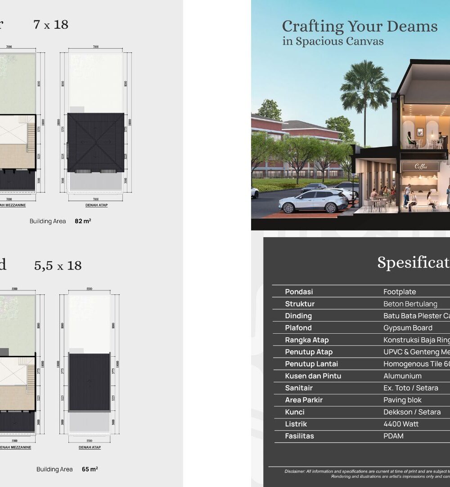Select the "4400 Watt" value

pos(400,424)
